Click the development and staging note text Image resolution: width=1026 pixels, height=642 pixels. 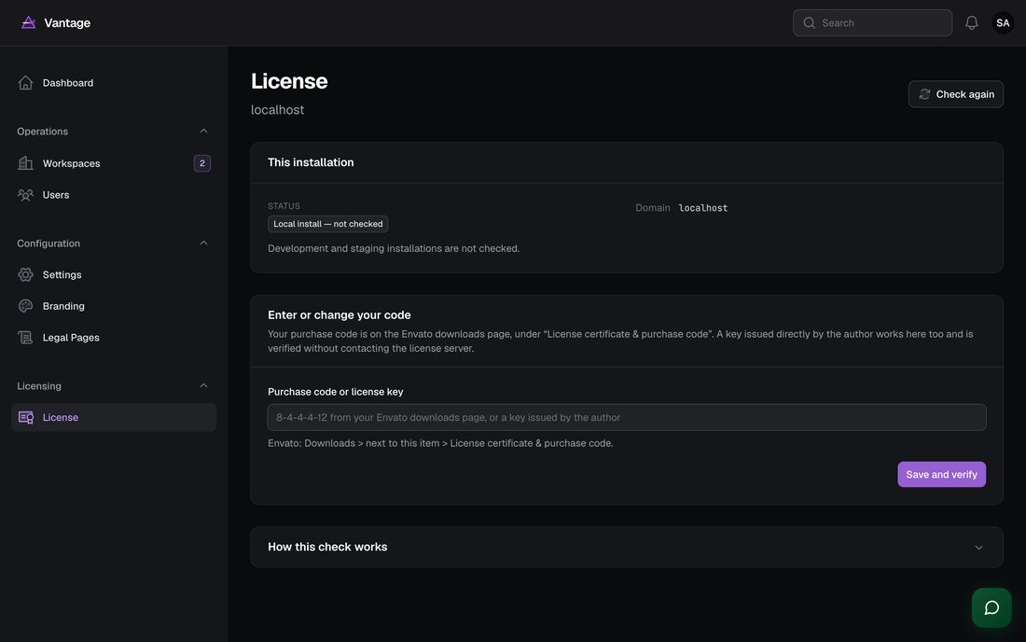point(394,249)
